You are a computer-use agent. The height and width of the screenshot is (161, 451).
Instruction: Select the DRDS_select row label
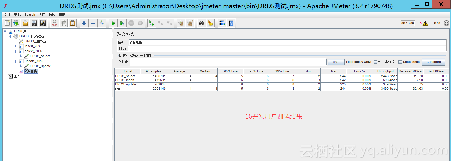click(128, 76)
